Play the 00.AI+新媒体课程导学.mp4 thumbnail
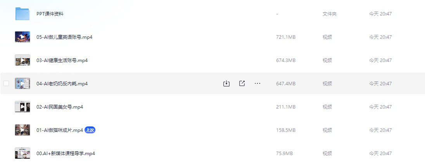The height and width of the screenshot is (166, 425). point(22,154)
